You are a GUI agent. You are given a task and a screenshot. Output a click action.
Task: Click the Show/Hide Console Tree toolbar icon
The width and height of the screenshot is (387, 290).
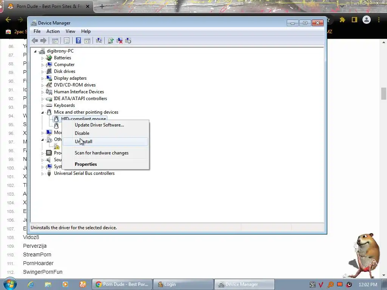coord(55,41)
